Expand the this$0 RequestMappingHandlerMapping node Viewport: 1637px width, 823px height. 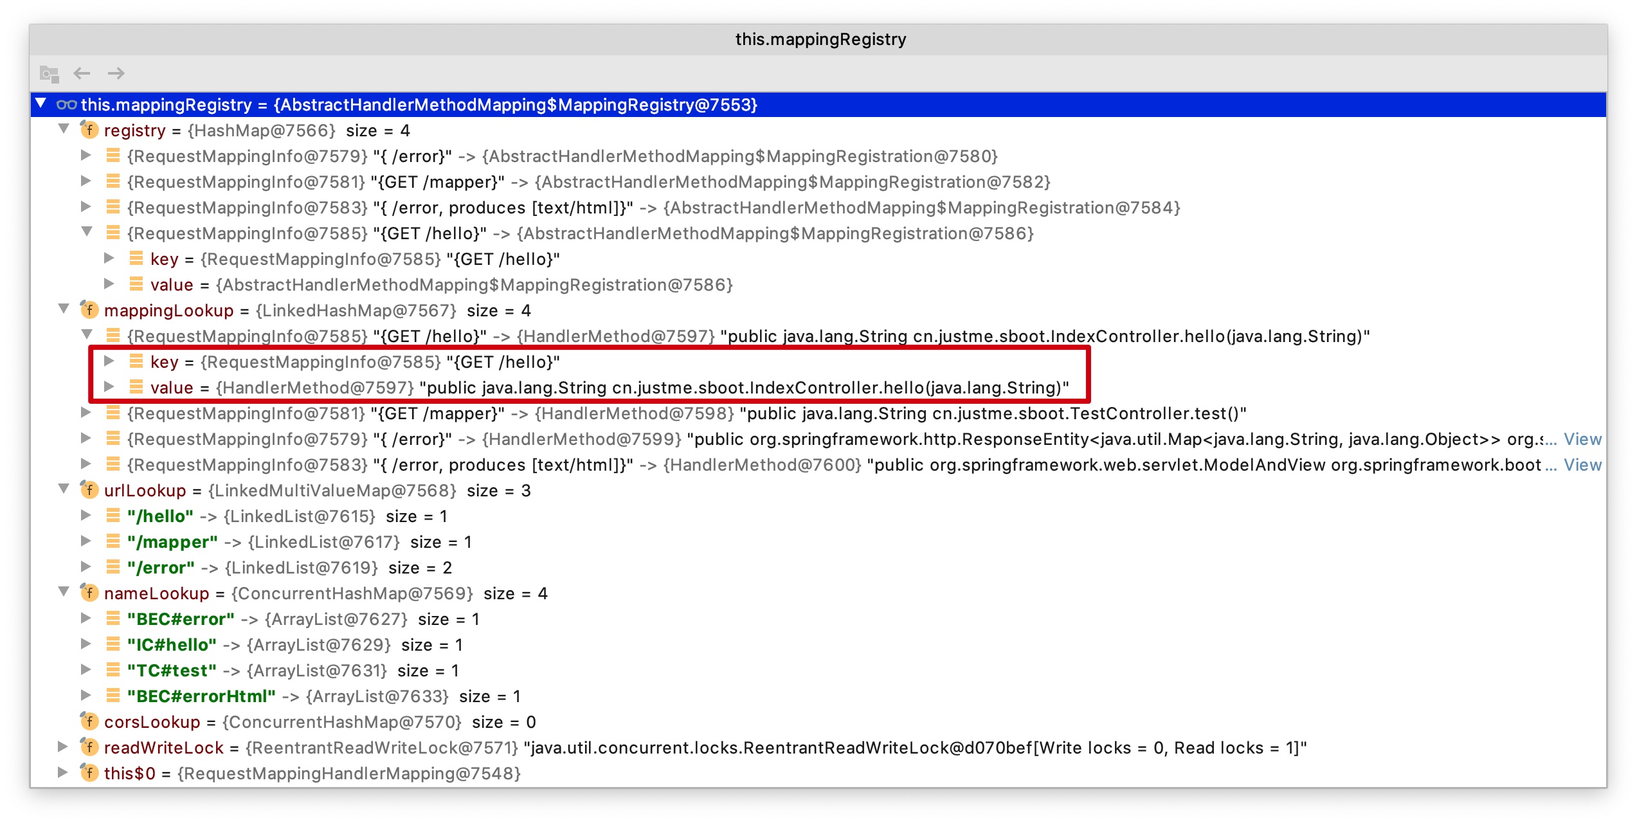(62, 772)
